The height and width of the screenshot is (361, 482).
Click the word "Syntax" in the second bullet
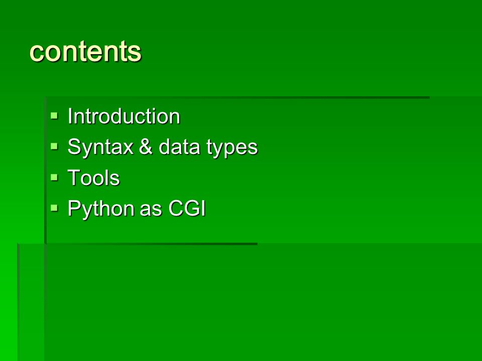click(100, 147)
